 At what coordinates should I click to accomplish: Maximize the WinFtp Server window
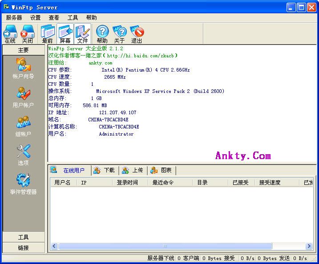pos(301,8)
